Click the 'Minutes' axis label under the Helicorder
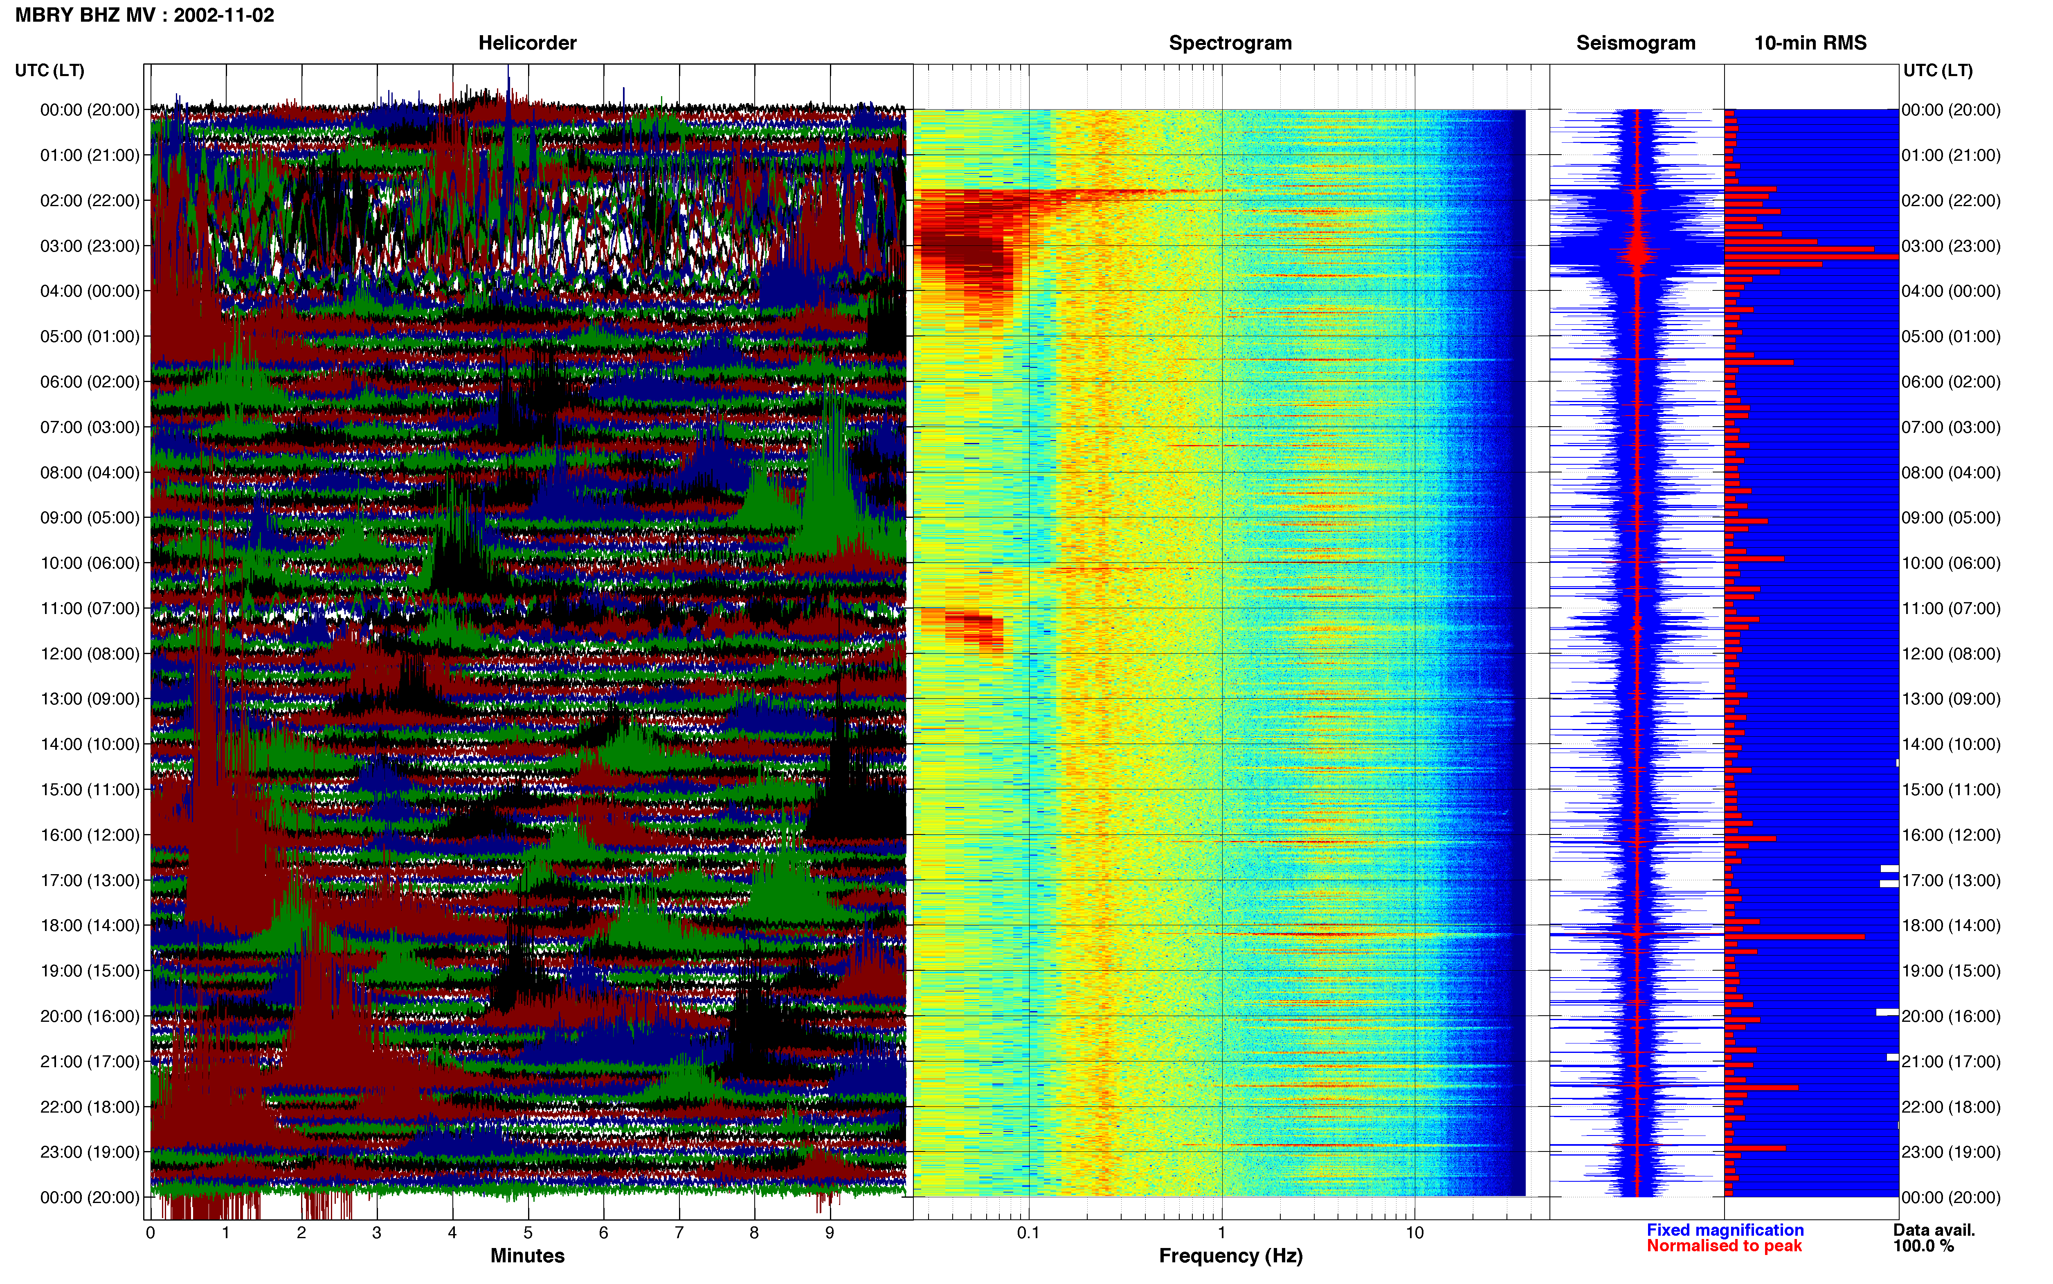 click(527, 1255)
